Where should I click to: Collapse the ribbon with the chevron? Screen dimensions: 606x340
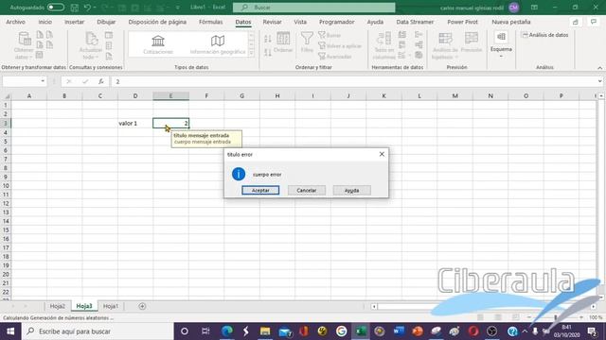599,68
